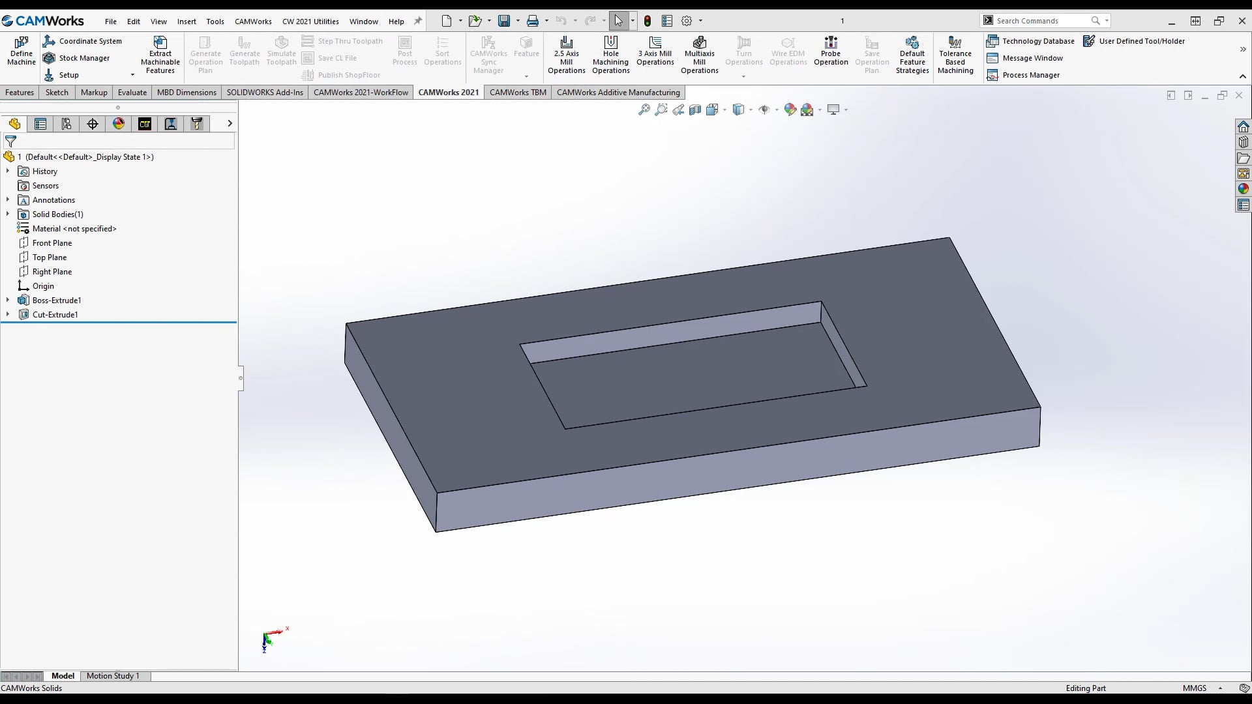Click the feature tree filter box
Image resolution: width=1252 pixels, height=704 pixels.
119,141
